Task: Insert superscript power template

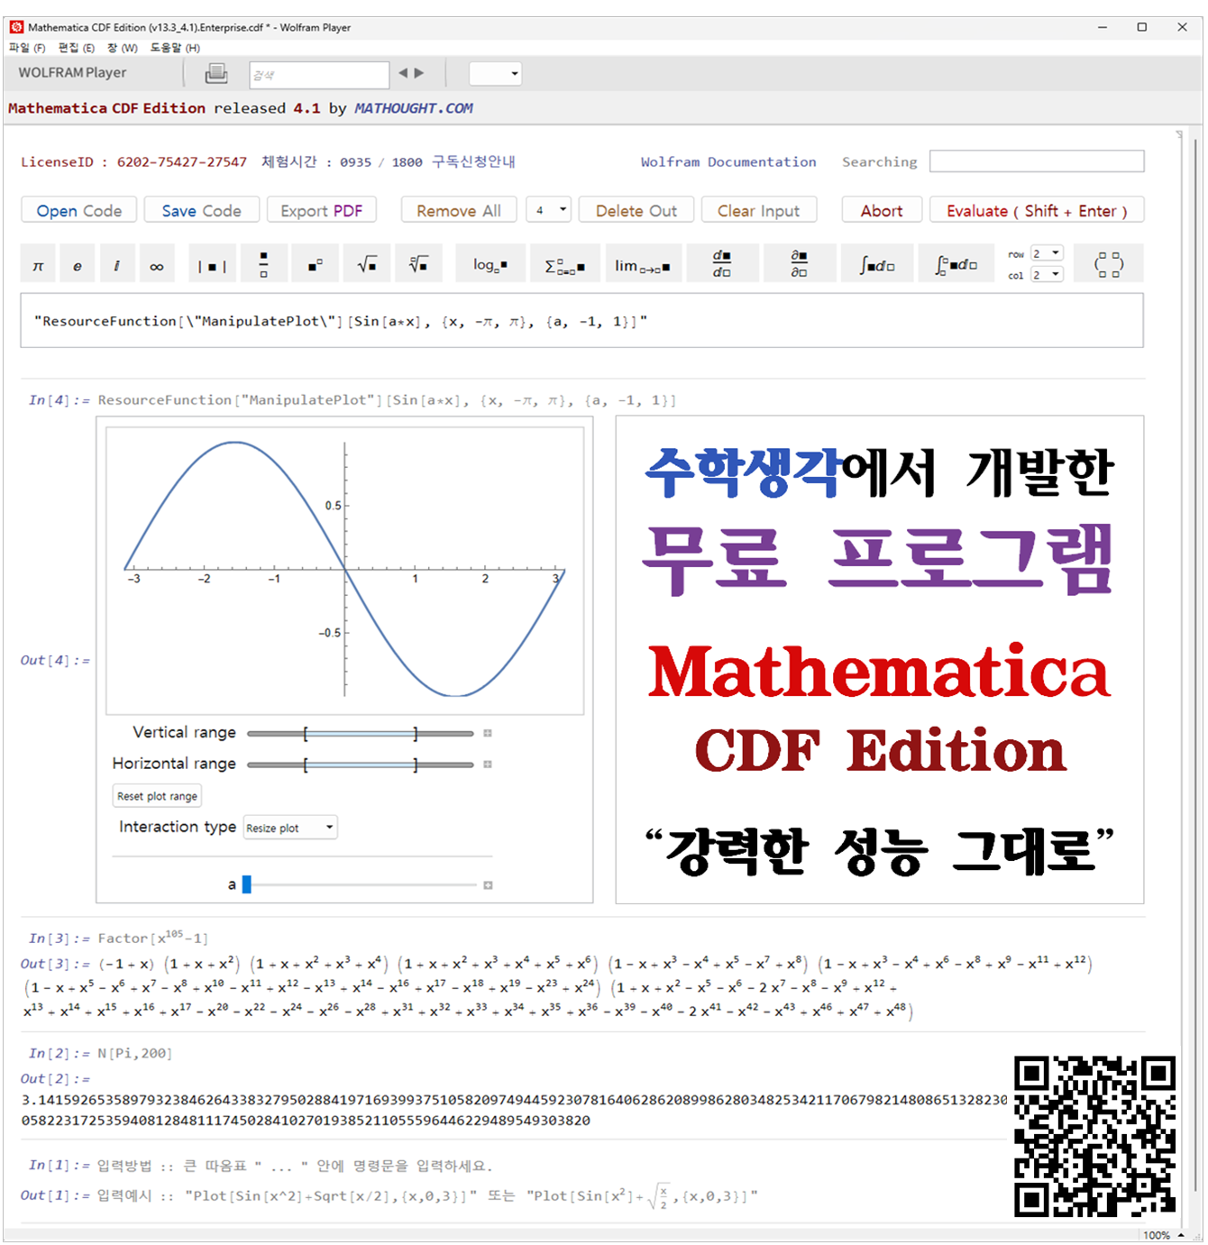Action: click(x=316, y=265)
